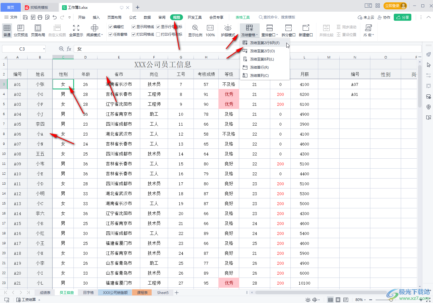This screenshot has height=303, width=433.
Task: Choose 冻结至第B列(L) menu item
Action: click(x=265, y=59)
